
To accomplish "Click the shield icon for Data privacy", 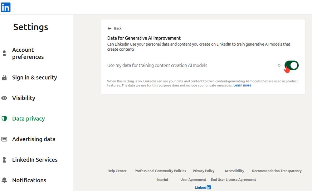I will [5, 119].
